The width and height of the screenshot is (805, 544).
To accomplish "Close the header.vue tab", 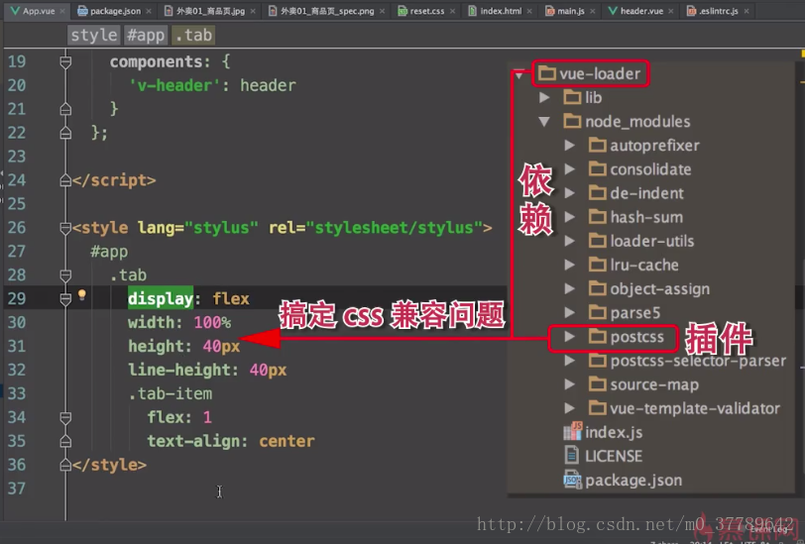I will pos(671,11).
